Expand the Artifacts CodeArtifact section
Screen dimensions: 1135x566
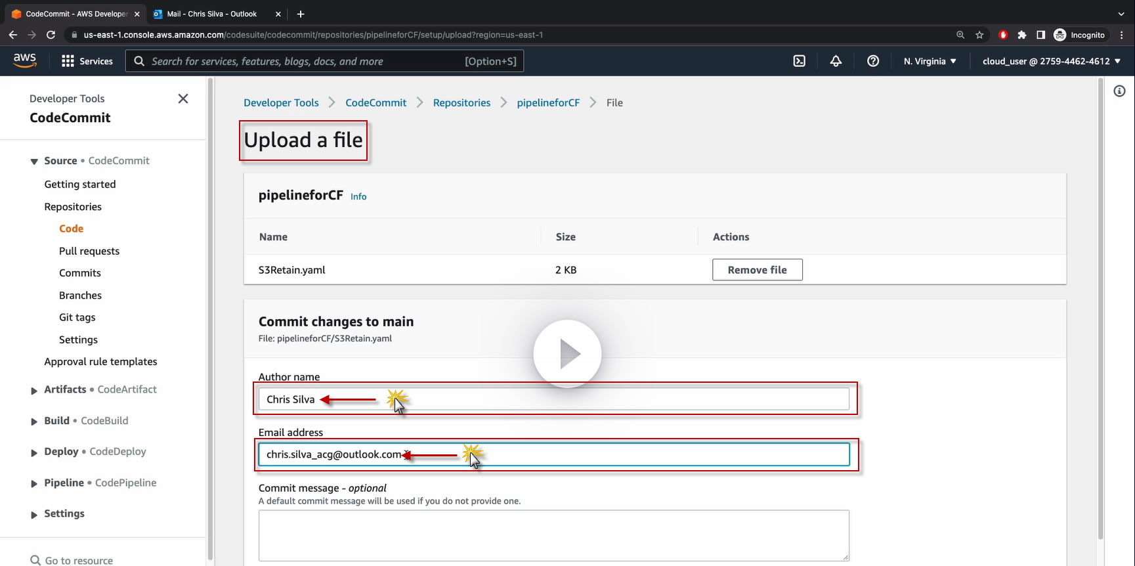tap(34, 391)
